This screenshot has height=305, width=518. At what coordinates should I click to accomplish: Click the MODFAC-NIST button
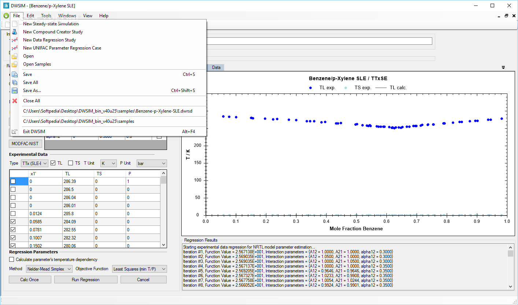pos(25,144)
